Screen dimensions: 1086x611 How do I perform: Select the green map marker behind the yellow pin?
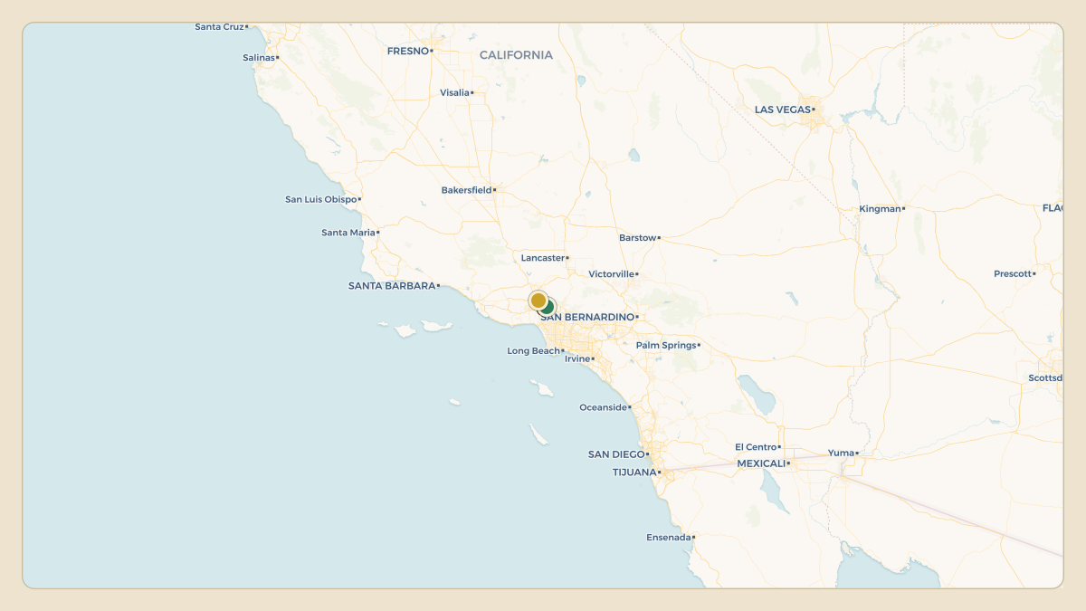(548, 308)
